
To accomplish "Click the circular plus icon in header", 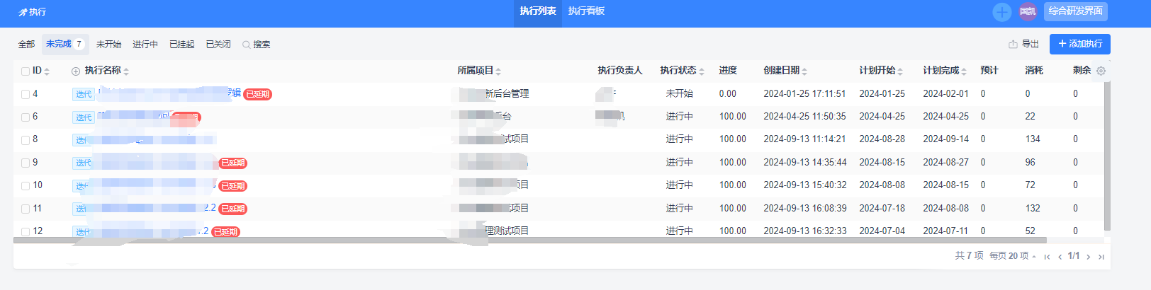I will (1001, 11).
